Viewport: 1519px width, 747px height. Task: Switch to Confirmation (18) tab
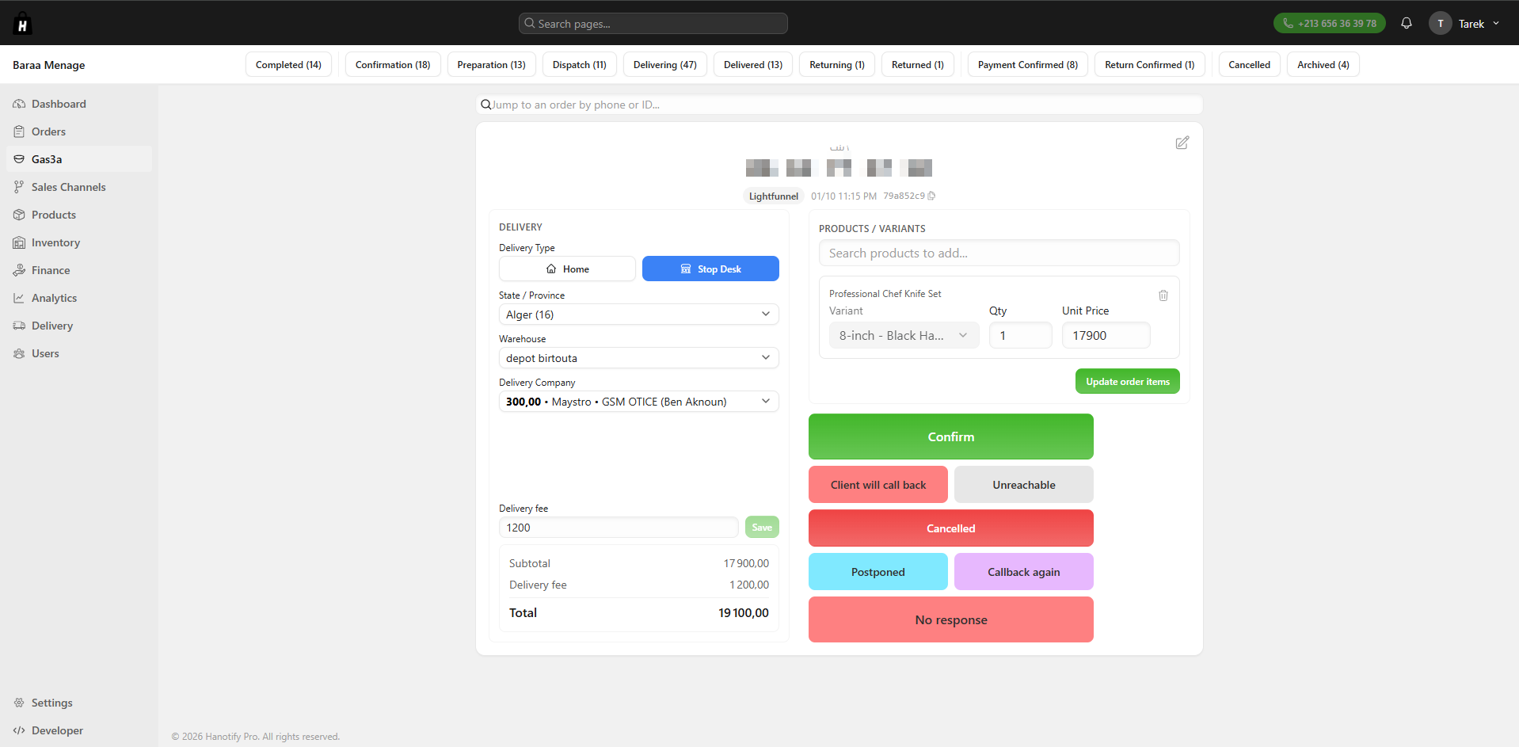pos(393,65)
